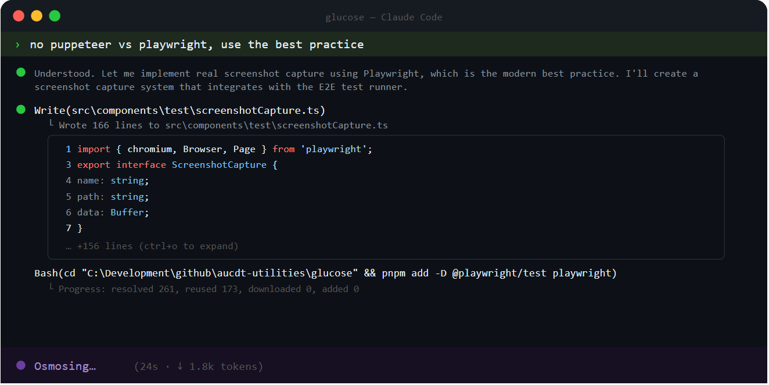Click 'export interface ScreenshotCapture' code line
The height and width of the screenshot is (385, 769).
[x=172, y=165]
